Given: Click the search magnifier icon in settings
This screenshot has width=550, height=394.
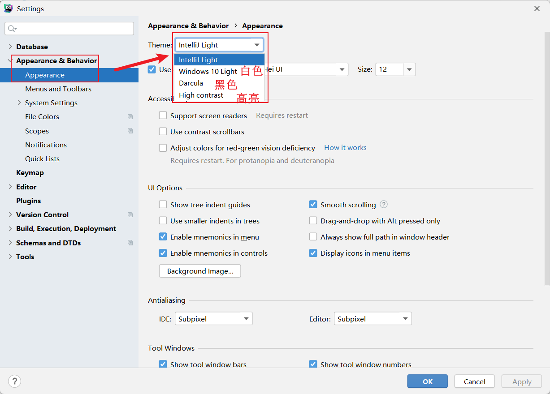Looking at the screenshot, I should click(12, 29).
